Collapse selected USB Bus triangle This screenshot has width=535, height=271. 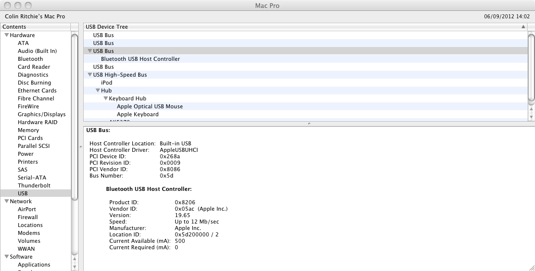(x=90, y=51)
